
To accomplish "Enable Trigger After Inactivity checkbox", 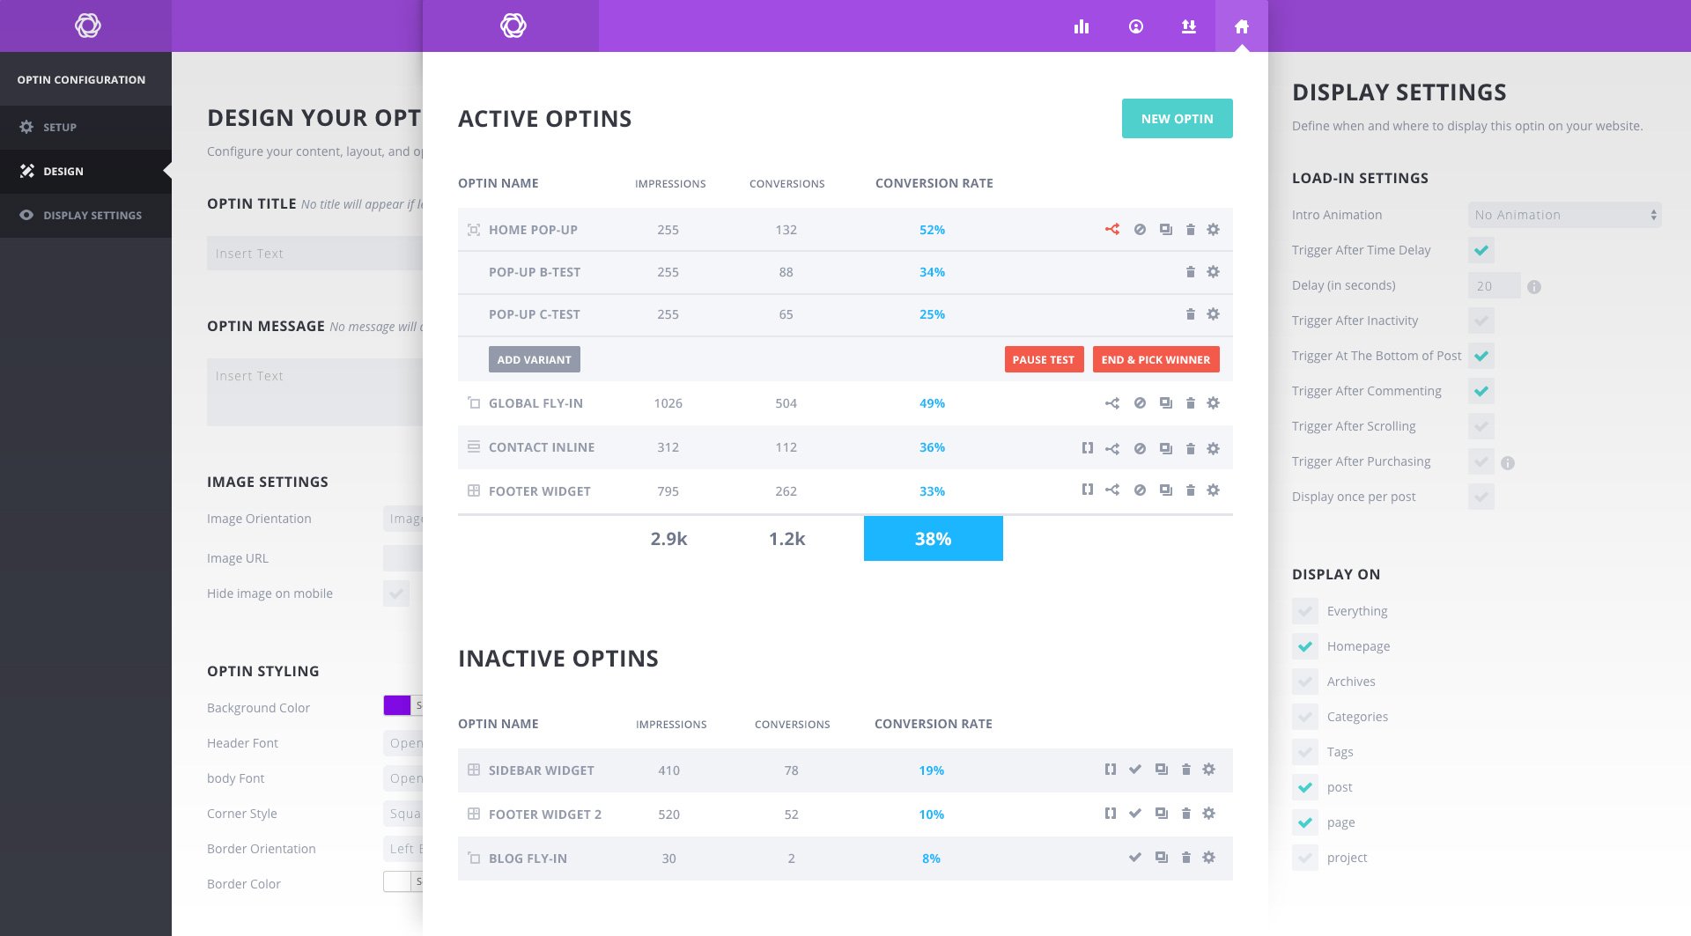I will [1481, 321].
